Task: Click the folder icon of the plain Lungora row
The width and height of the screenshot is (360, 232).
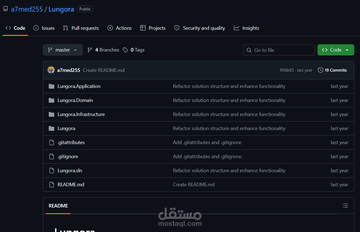Action: (x=52, y=128)
